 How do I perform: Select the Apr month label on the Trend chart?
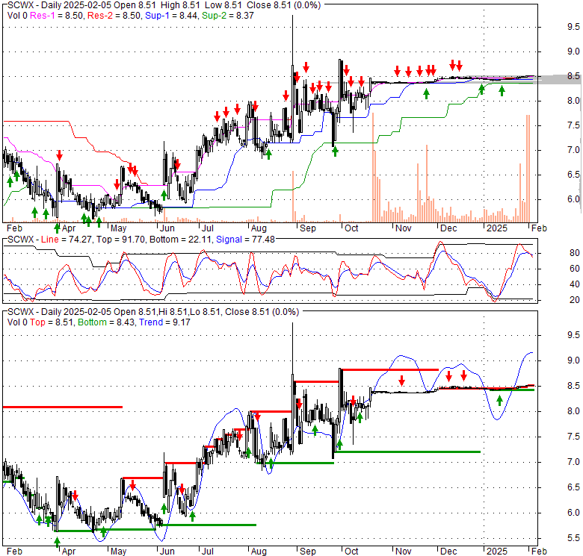[69, 552]
